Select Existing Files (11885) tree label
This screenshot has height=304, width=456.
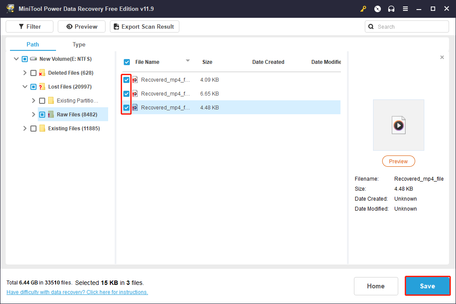click(74, 129)
